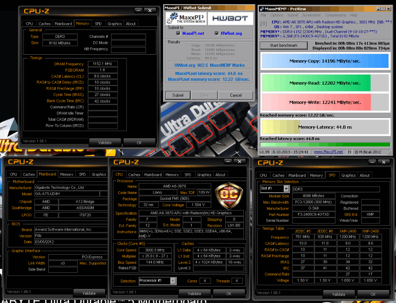Image resolution: width=396 pixels, height=303 pixels.
Task: Click the [S] icon in MaxxMEM² info
Action: click(x=264, y=24)
